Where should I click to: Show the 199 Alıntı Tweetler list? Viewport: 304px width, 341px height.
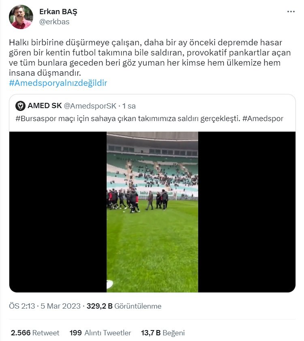click(x=100, y=333)
